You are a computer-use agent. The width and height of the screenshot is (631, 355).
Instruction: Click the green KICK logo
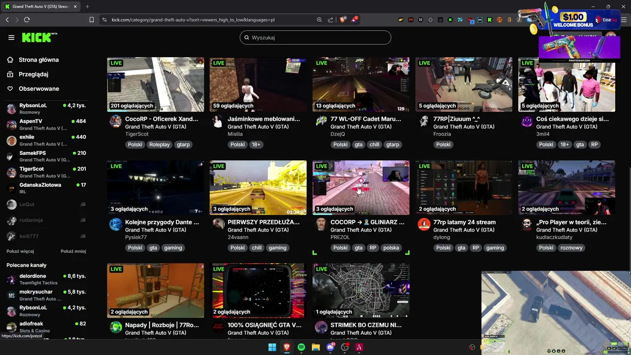(39, 37)
